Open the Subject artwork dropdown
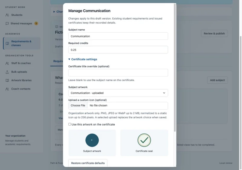The width and height of the screenshot is (242, 170). [118, 93]
